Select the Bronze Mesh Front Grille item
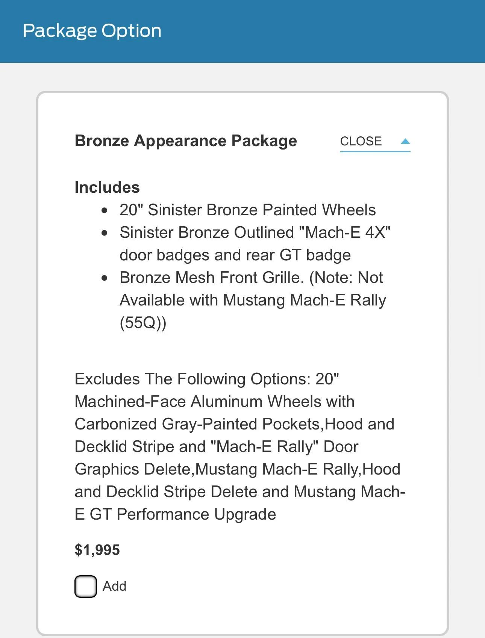 tap(253, 300)
